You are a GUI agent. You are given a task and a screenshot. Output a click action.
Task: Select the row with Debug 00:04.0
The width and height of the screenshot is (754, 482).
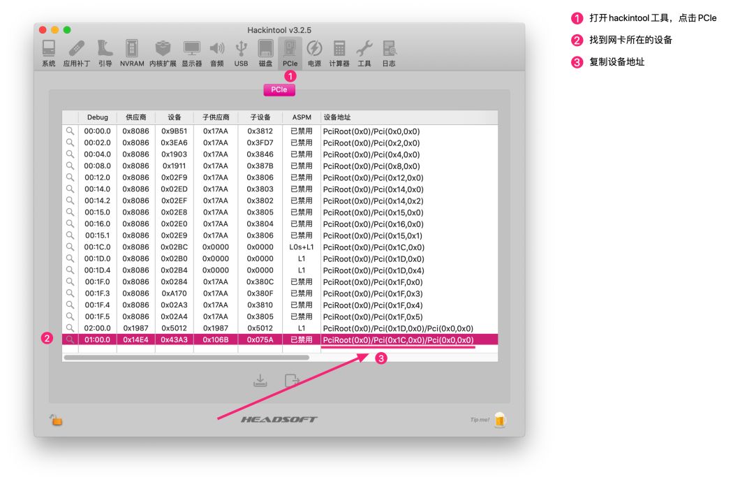click(280, 154)
